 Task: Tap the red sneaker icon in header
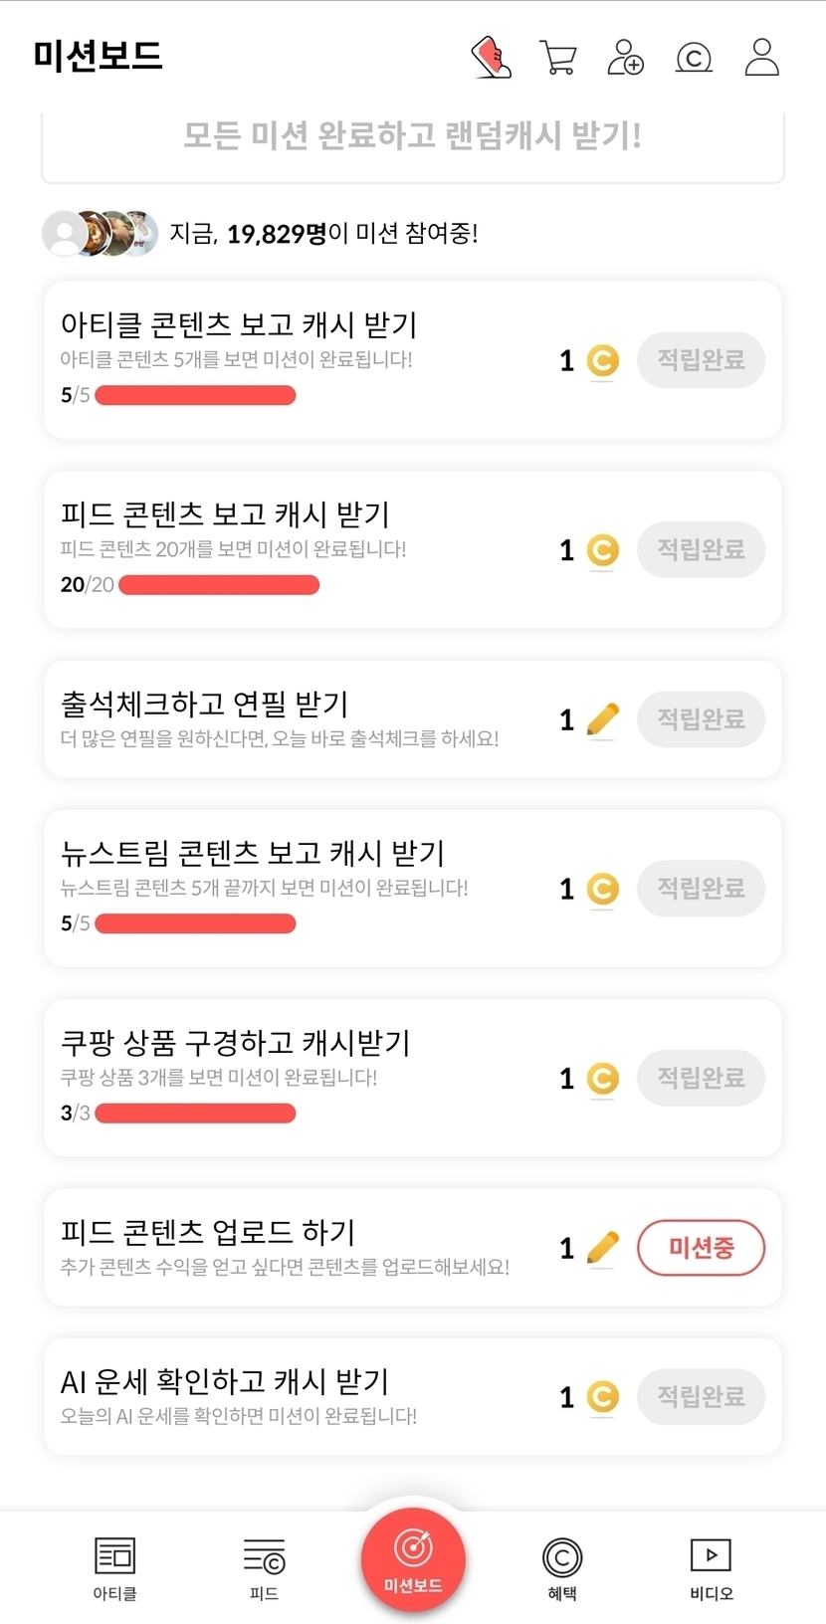[x=491, y=57]
